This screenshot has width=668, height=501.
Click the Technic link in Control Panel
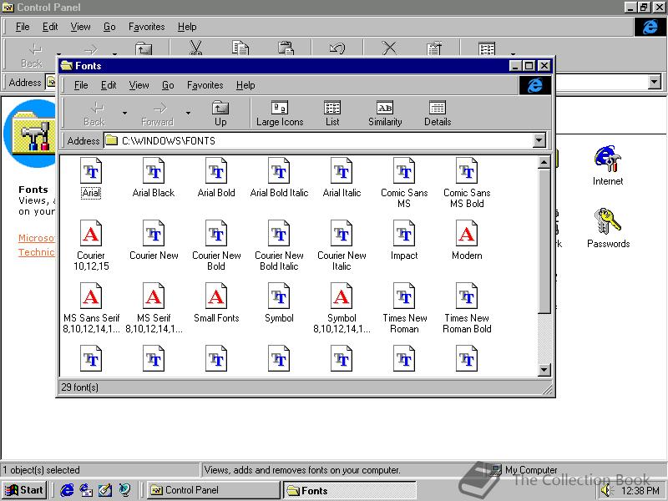tap(37, 252)
